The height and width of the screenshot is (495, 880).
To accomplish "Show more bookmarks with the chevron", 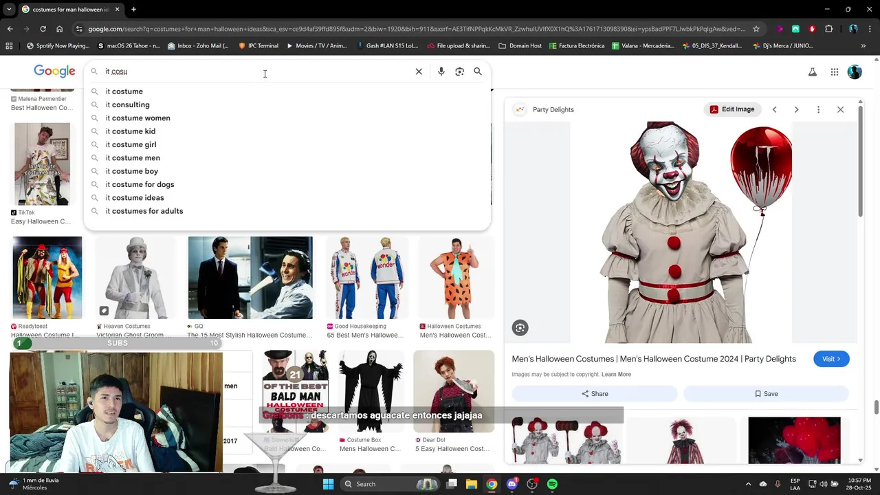I will (x=863, y=46).
